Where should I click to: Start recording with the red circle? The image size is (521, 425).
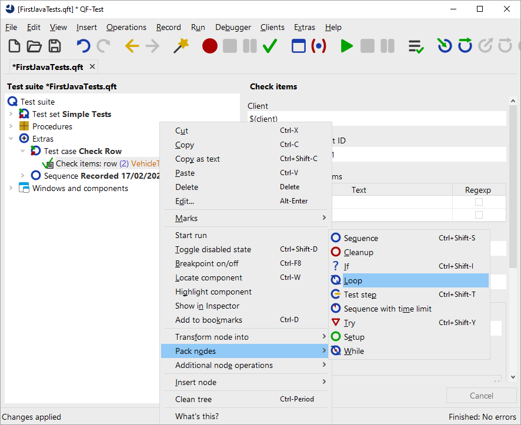tap(210, 46)
